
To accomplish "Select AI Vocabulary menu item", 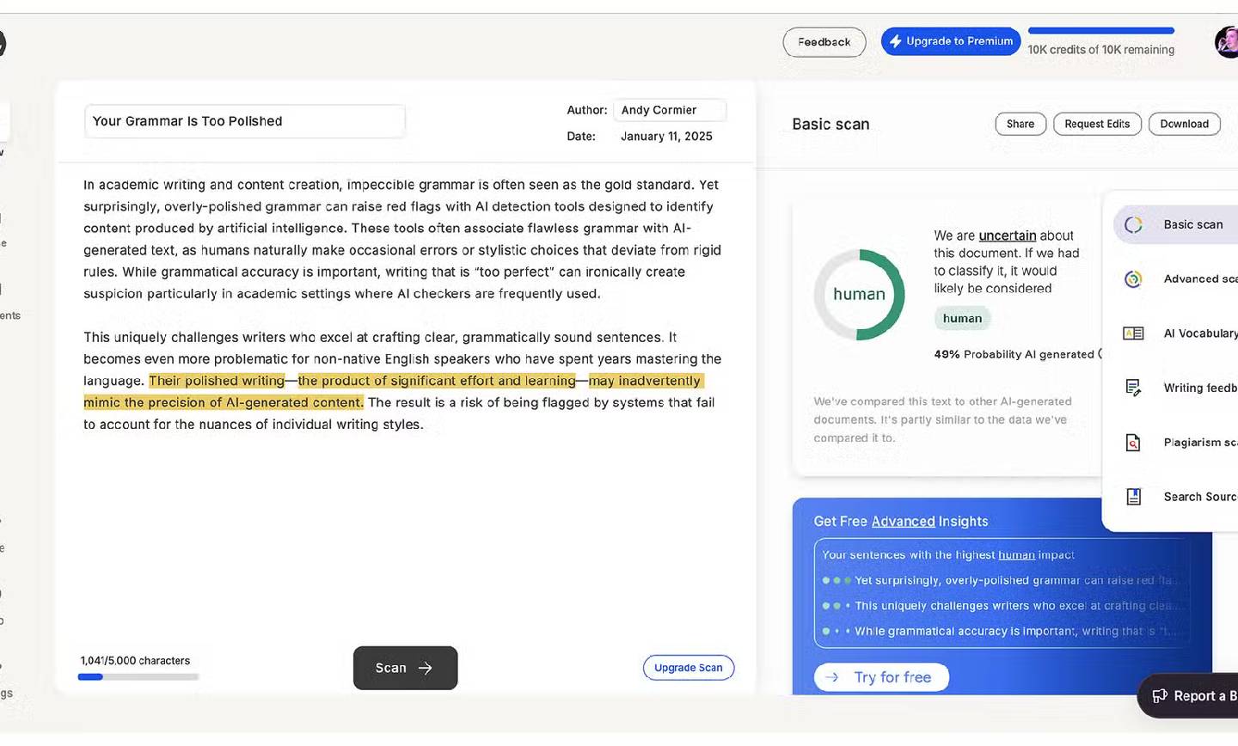I will pyautogui.click(x=1175, y=333).
